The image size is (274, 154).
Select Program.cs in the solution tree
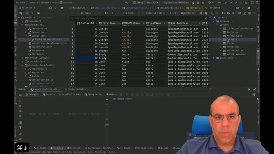click(x=36, y=50)
